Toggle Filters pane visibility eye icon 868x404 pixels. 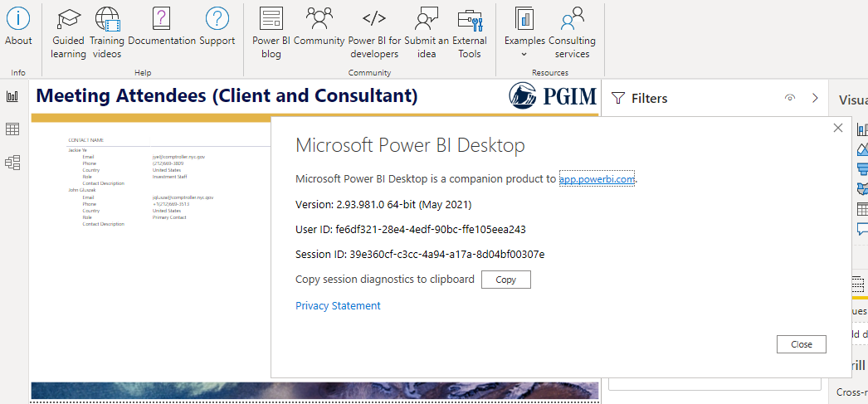pos(790,98)
